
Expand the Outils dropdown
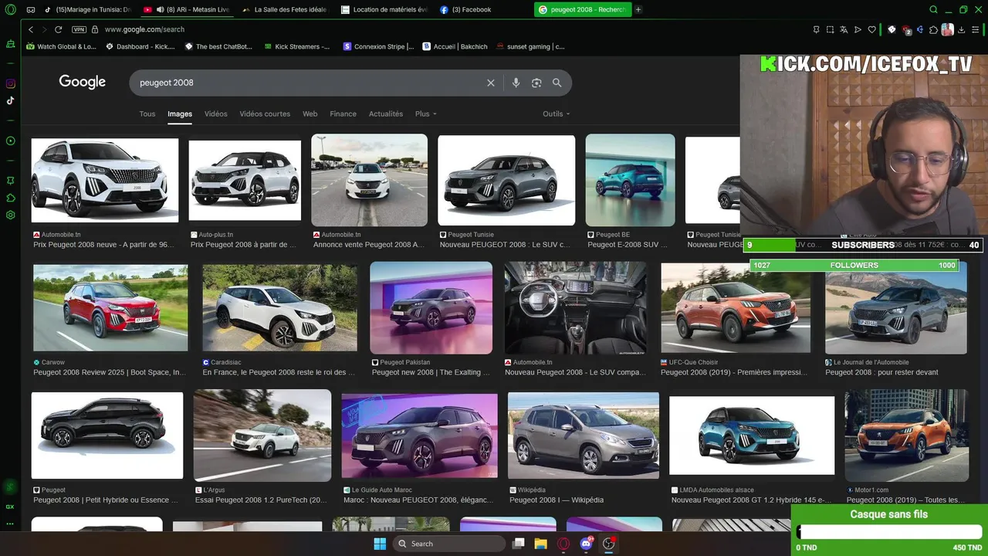(x=556, y=114)
